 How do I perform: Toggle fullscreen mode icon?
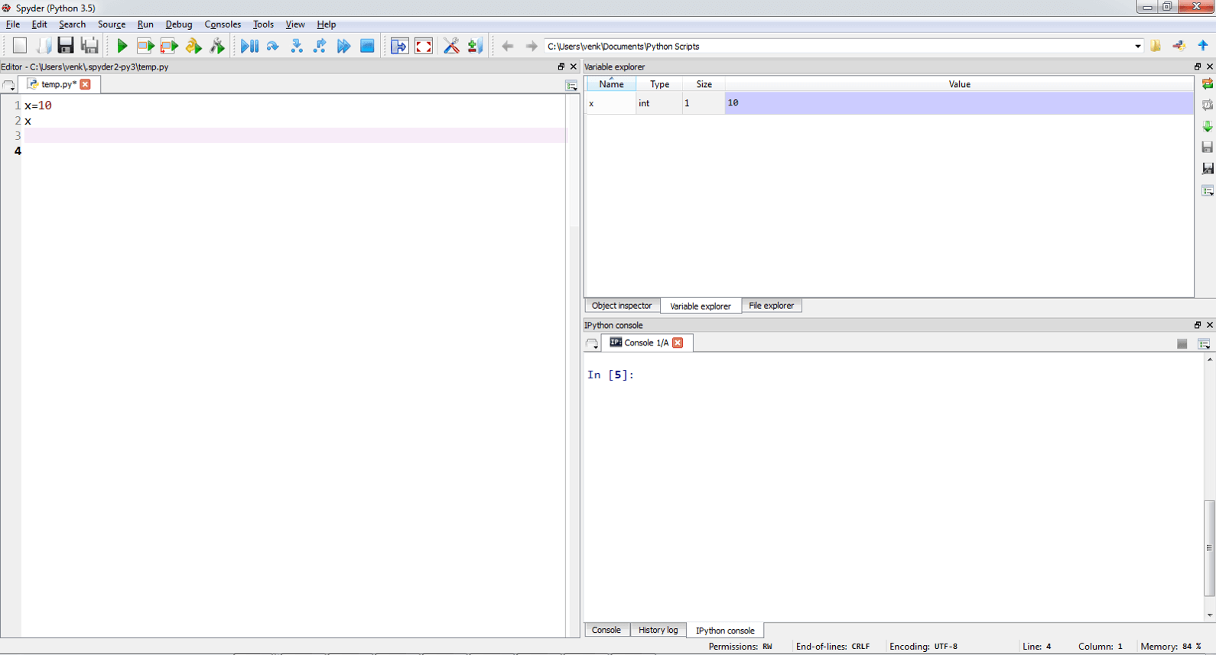424,46
